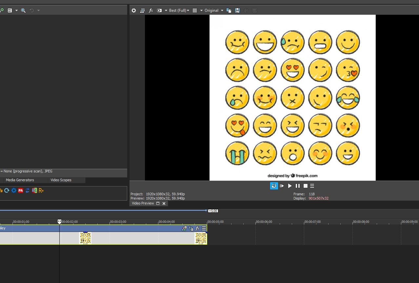Select the first emoji thumbnail in clip
419x283 pixels.
tap(85, 238)
